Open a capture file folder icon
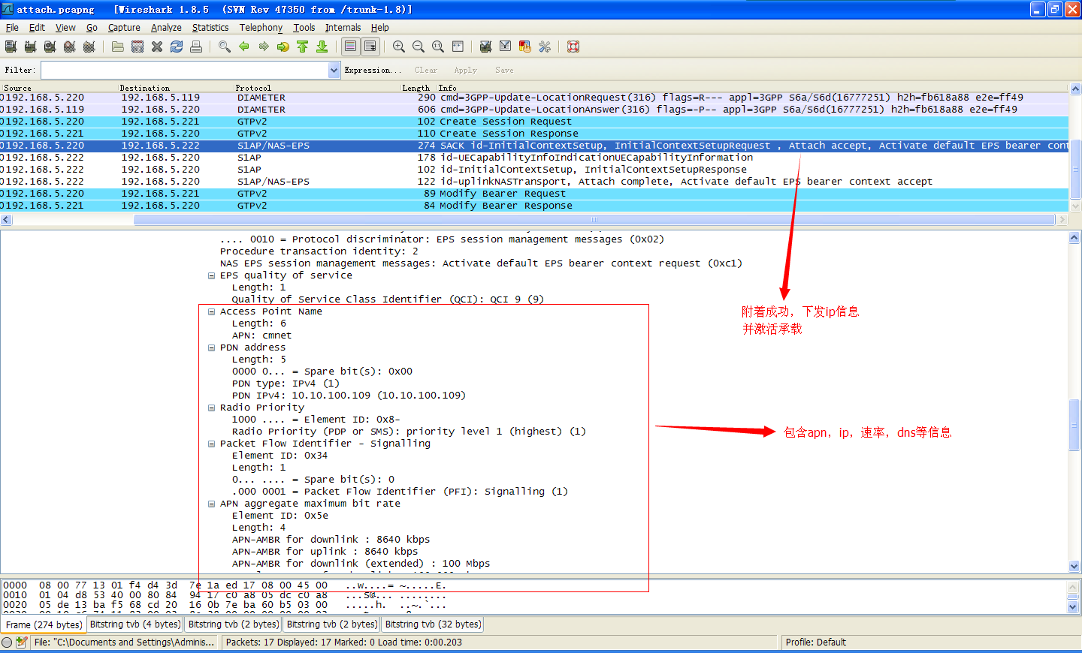Screen dimensions: 1082x653 click(118, 47)
